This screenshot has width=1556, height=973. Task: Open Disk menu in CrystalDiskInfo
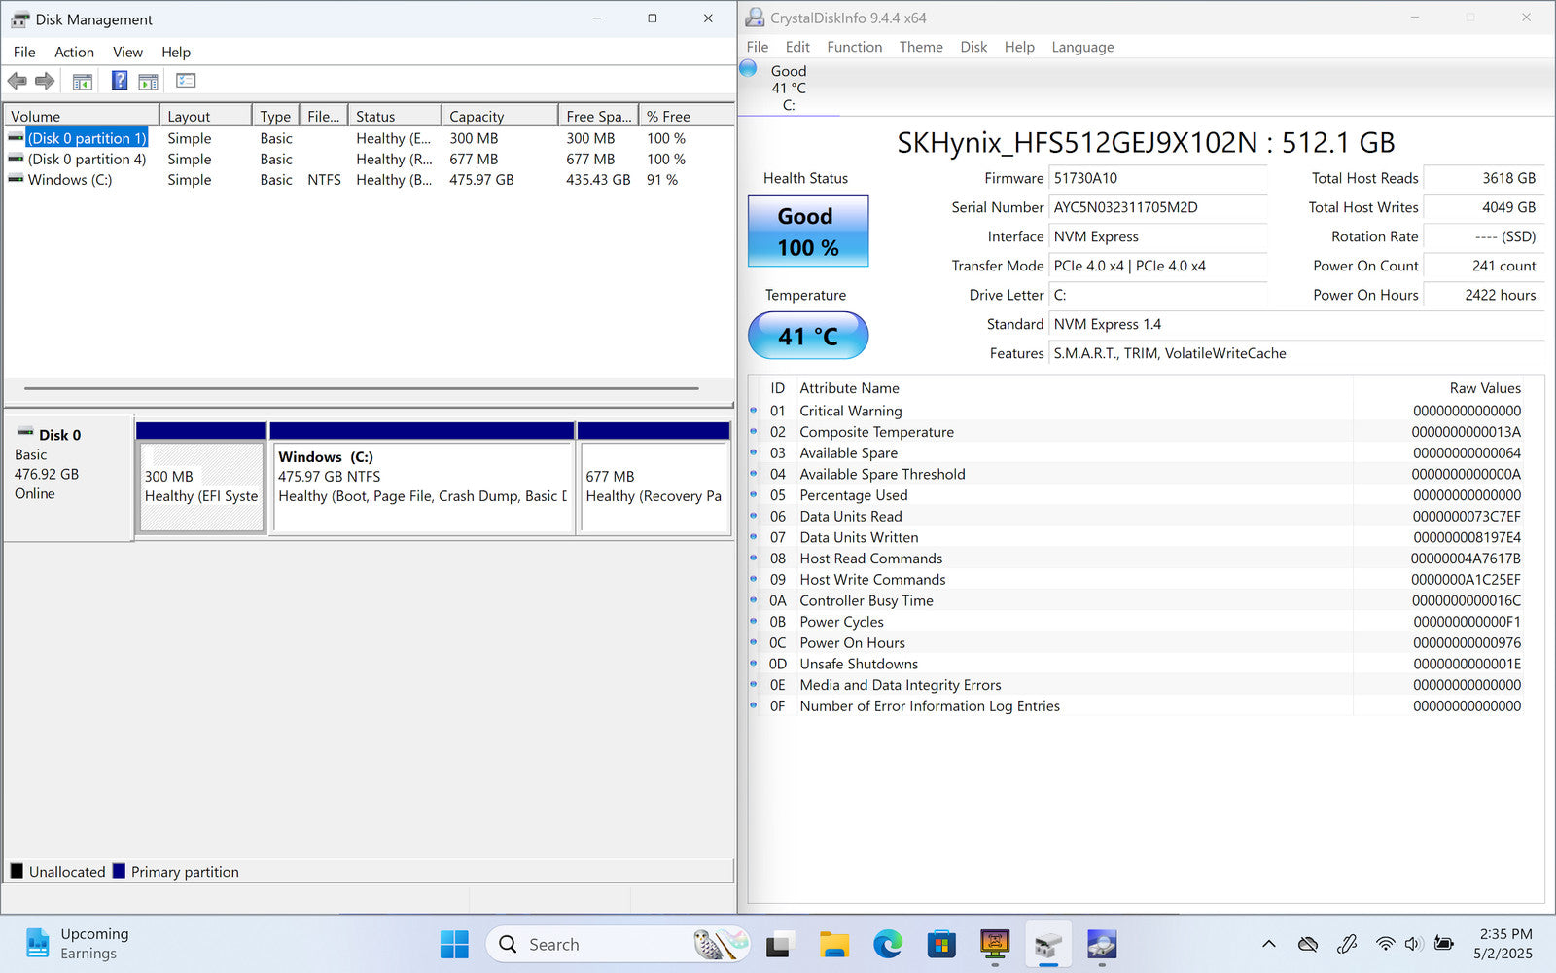973,47
